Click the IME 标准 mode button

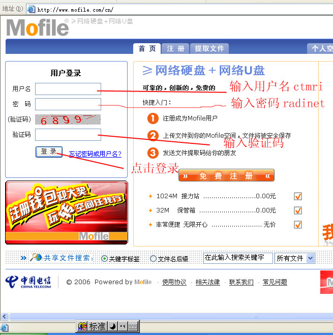(x=97, y=326)
